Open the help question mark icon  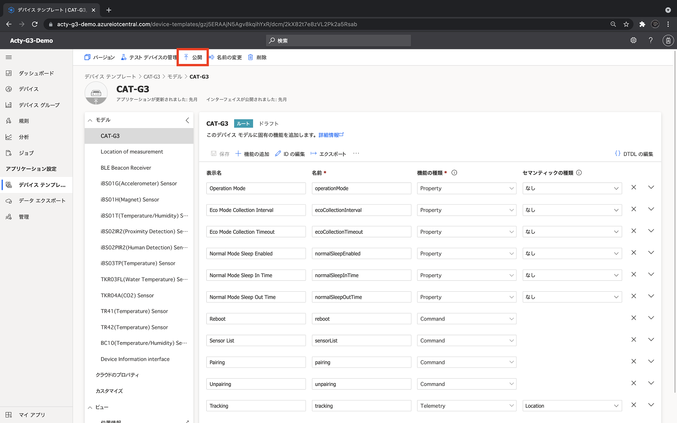point(650,40)
